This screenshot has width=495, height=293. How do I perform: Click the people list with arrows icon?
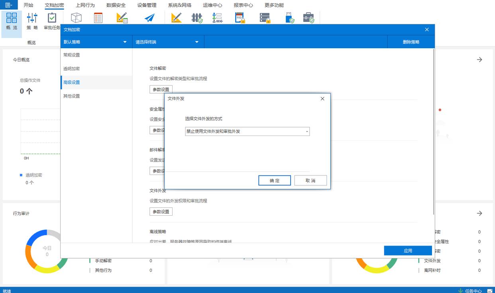[x=217, y=18]
